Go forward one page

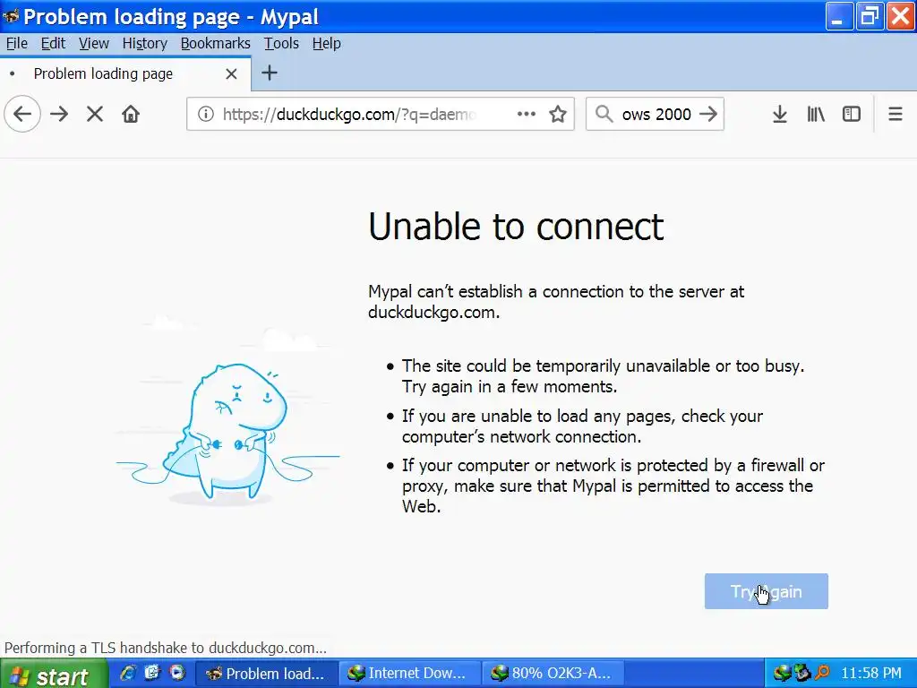(x=59, y=114)
